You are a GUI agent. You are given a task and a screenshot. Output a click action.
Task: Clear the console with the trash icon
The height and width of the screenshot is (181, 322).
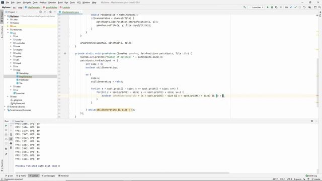click(x=11, y=147)
